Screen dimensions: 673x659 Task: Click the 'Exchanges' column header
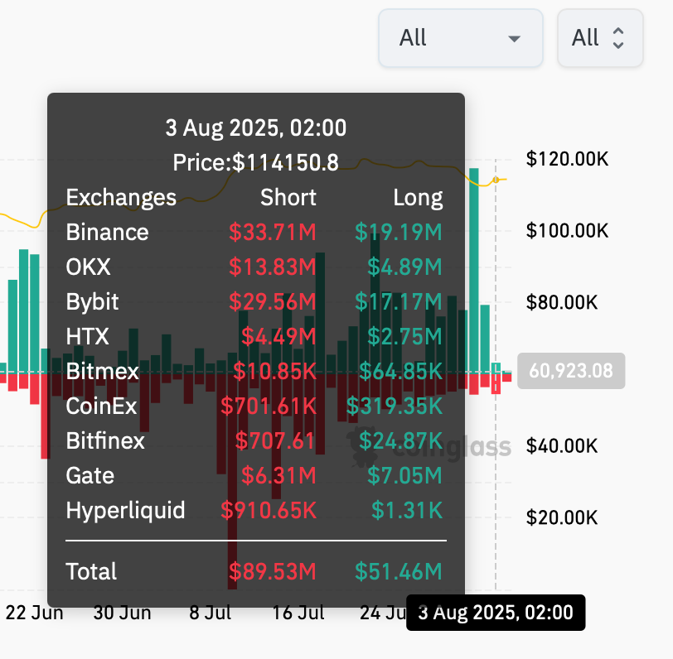click(x=121, y=198)
